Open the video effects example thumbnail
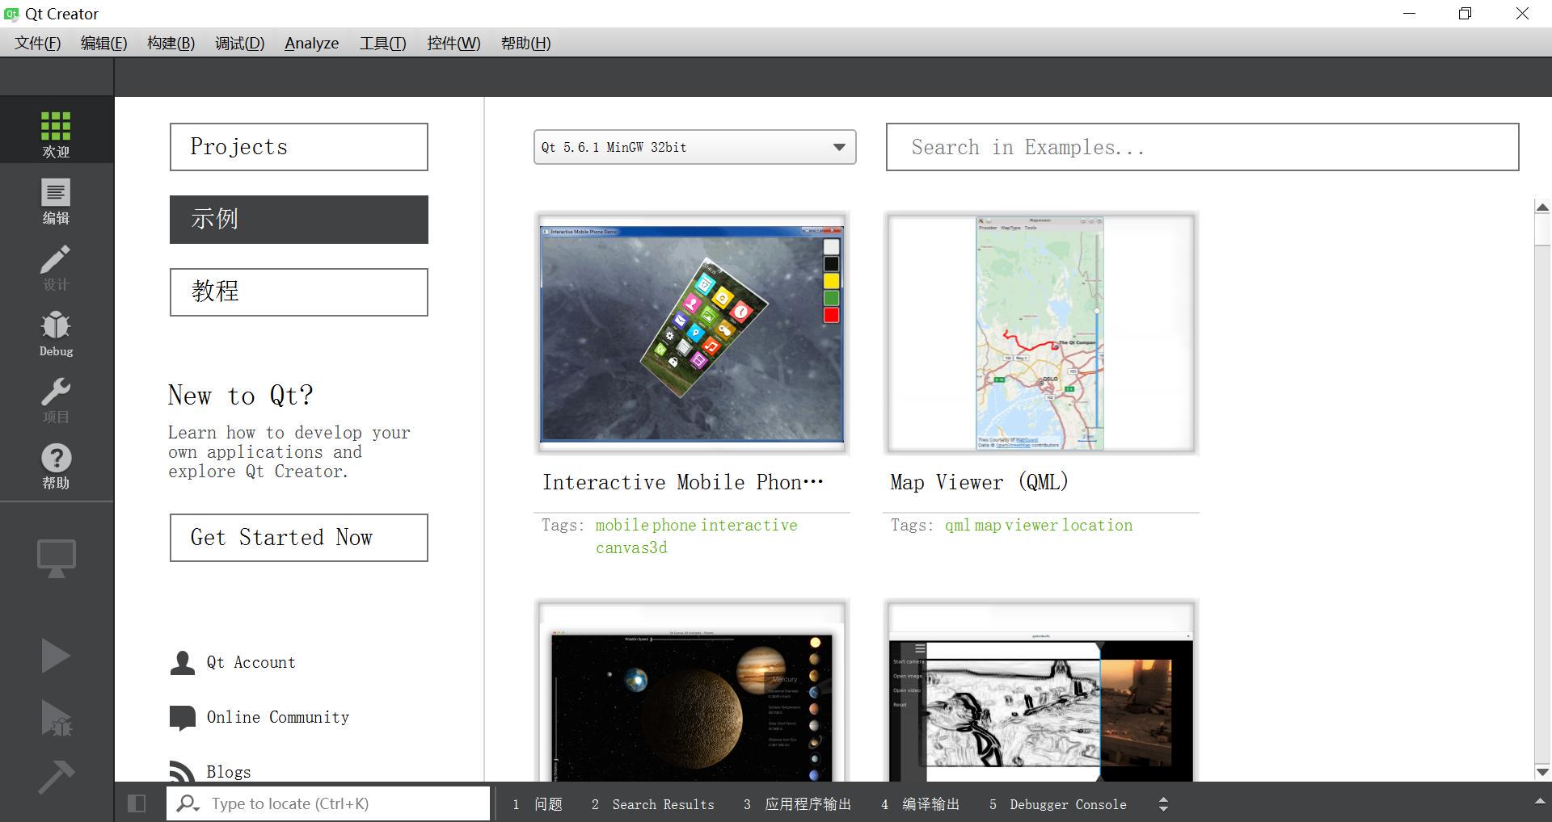1552x822 pixels. pyautogui.click(x=1041, y=691)
